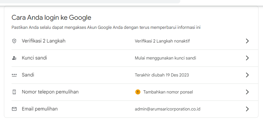263x122 pixels.
Task: Click the orange warning icon near Tambahkan nomor ponsel
Action: [138, 92]
